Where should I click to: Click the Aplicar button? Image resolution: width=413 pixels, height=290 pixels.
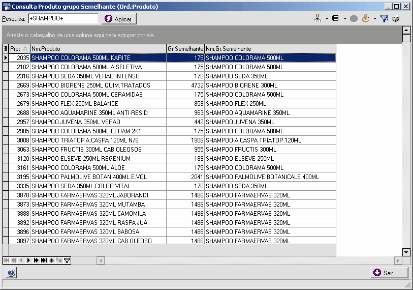[119, 19]
